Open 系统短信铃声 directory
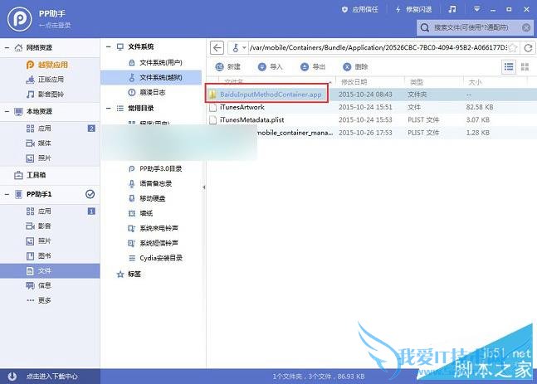 [x=153, y=243]
